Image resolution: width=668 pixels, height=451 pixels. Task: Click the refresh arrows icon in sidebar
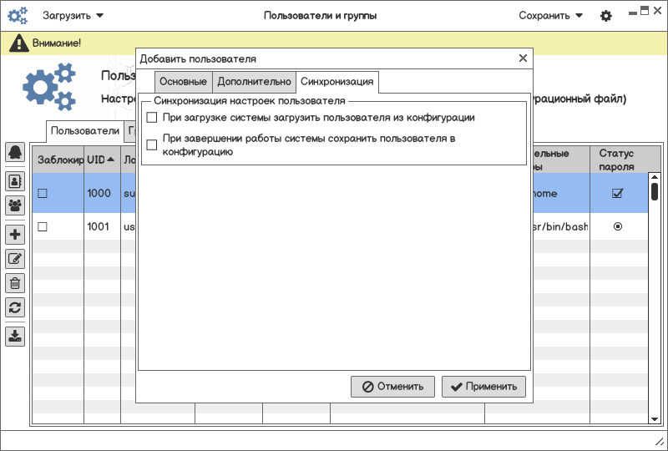[x=15, y=307]
